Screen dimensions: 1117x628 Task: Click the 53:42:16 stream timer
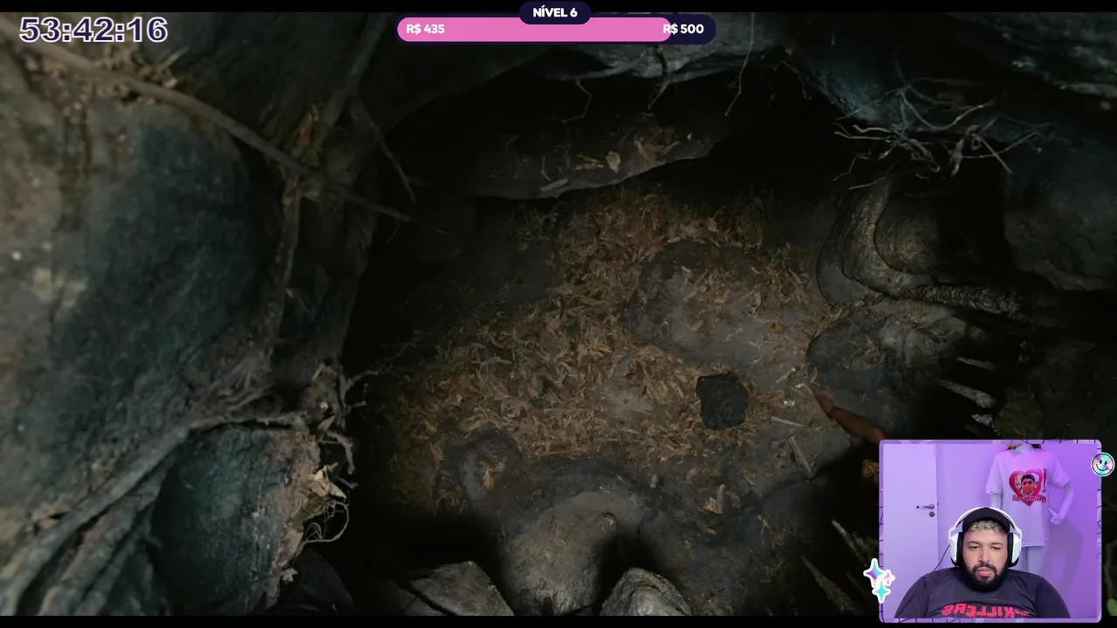tap(93, 31)
